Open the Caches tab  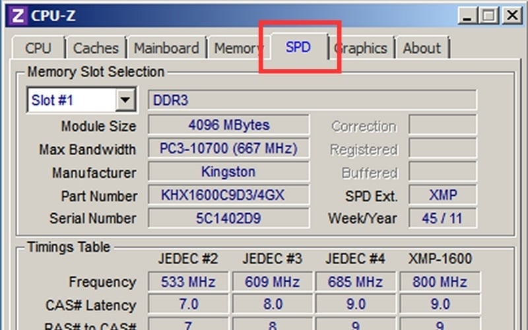click(96, 48)
